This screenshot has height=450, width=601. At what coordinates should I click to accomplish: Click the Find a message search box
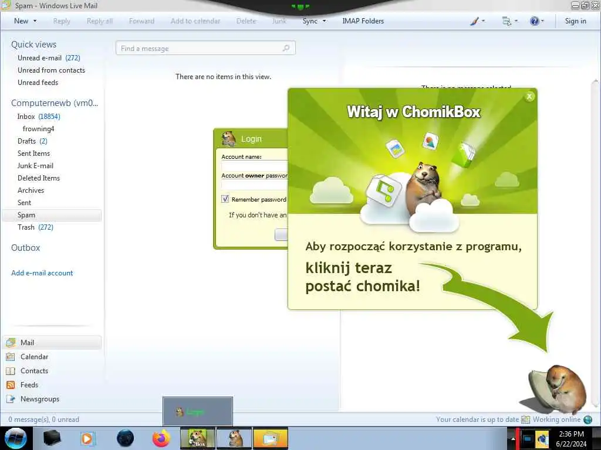pos(205,48)
